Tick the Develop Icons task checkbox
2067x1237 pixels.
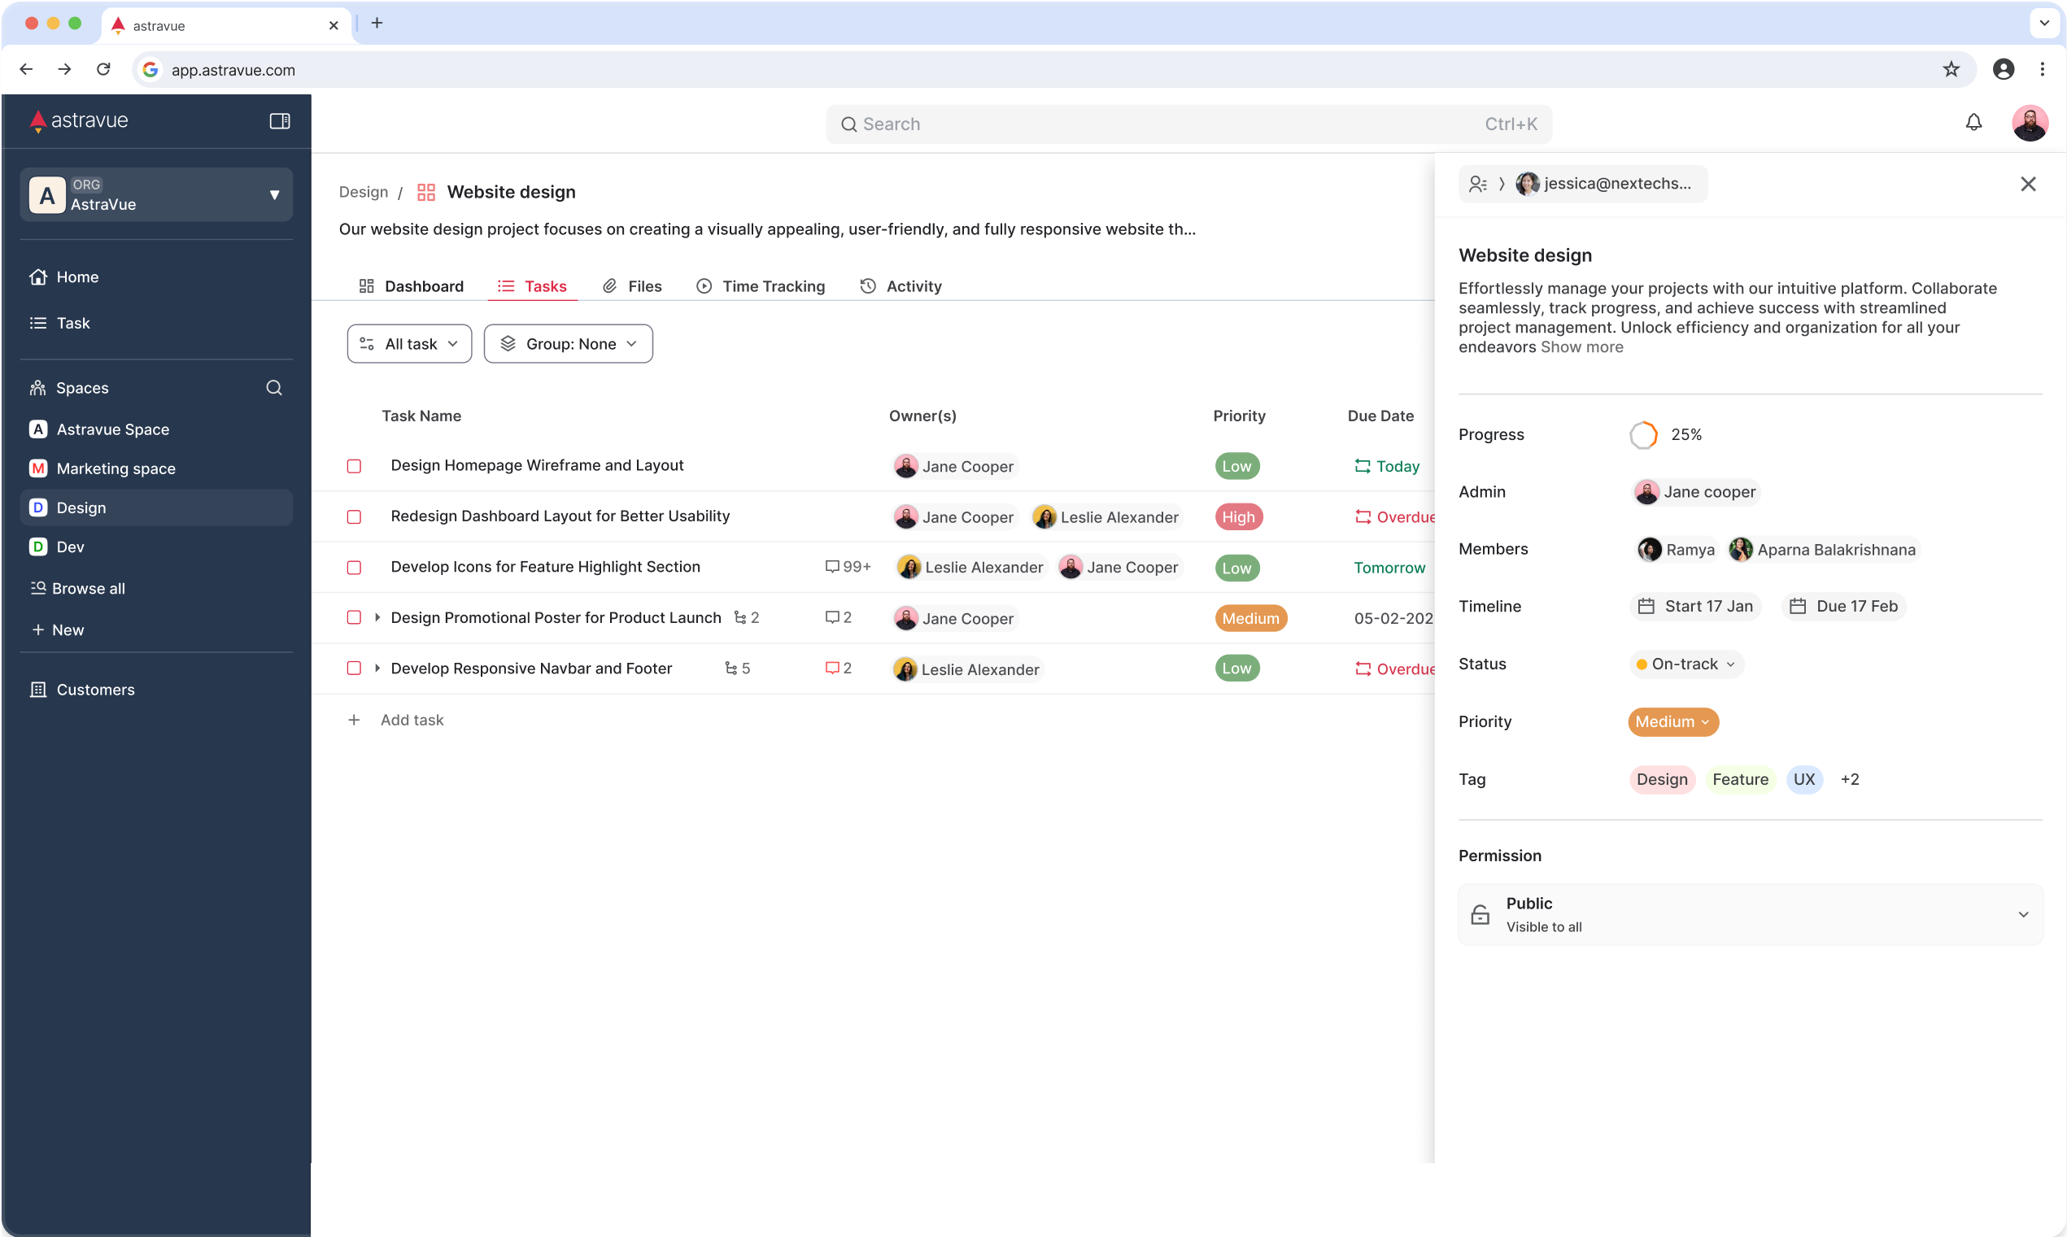pyautogui.click(x=354, y=568)
